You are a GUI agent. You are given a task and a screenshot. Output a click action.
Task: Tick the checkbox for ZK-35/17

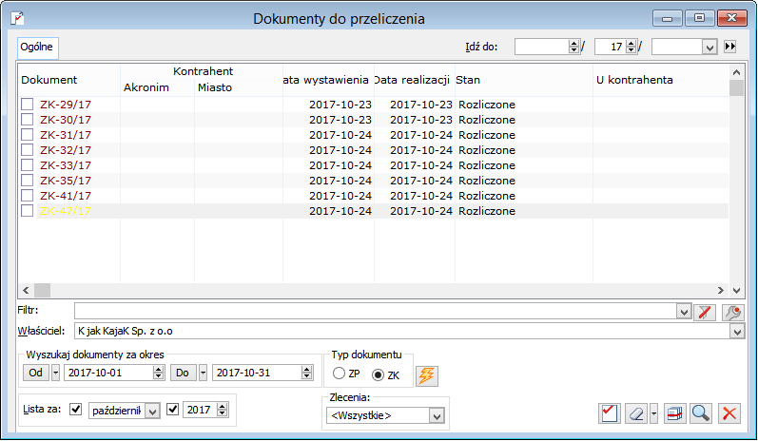click(27, 181)
